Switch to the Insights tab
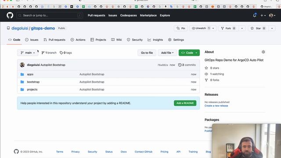The image size is (281, 158). pyautogui.click(x=155, y=40)
